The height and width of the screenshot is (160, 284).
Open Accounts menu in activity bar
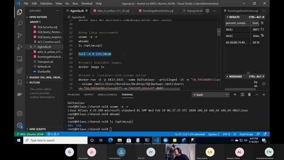point(20,114)
